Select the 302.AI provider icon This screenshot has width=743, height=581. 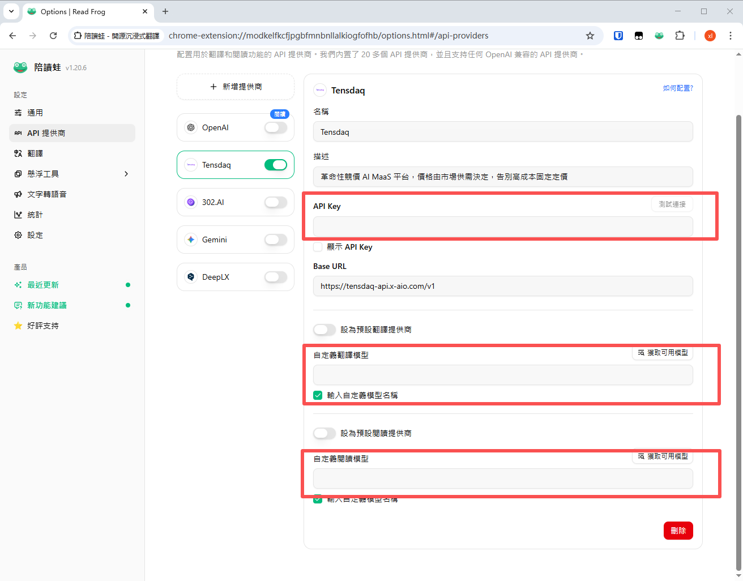[x=191, y=202]
